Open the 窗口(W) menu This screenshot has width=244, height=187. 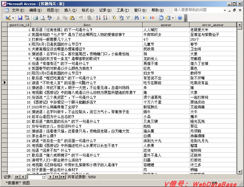pos(140,10)
